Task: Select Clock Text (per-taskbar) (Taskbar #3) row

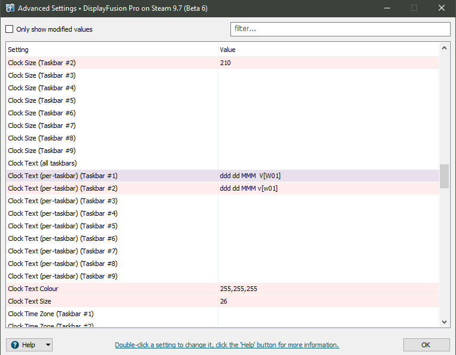Action: tap(223, 201)
